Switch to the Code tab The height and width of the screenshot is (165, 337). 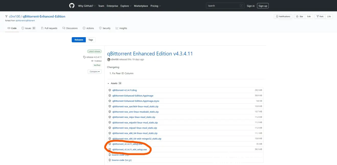click(12, 28)
